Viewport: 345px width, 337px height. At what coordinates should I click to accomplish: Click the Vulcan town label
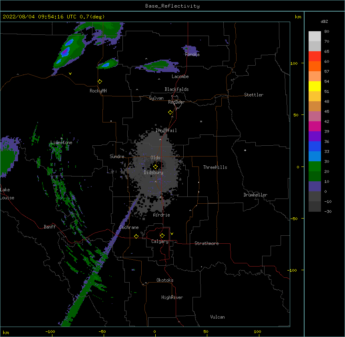pos(217,317)
